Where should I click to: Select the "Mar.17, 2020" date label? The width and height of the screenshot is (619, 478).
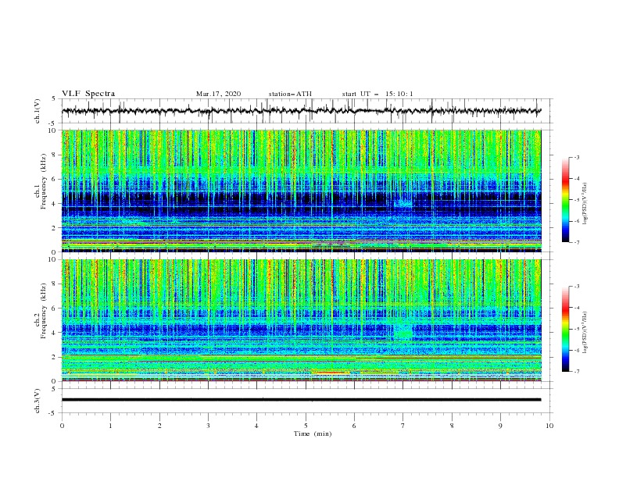click(x=218, y=94)
